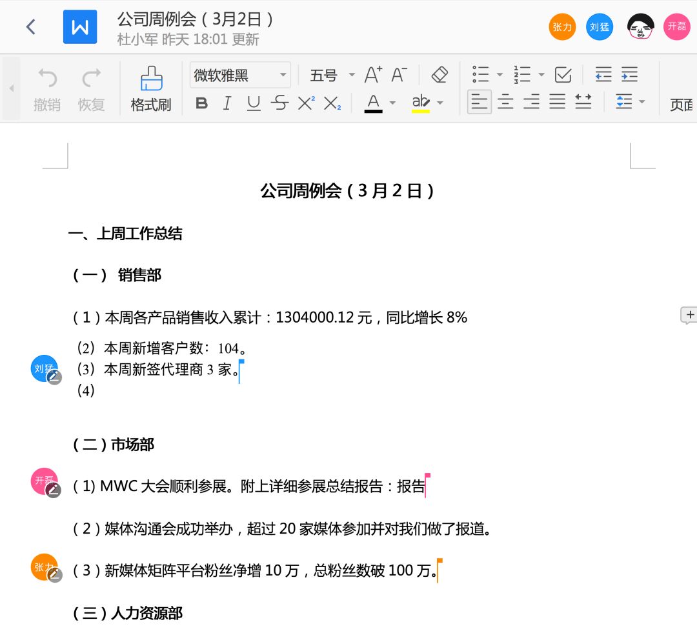Click heading （一）销售部
Screen dimensions: 697x633
point(116,275)
